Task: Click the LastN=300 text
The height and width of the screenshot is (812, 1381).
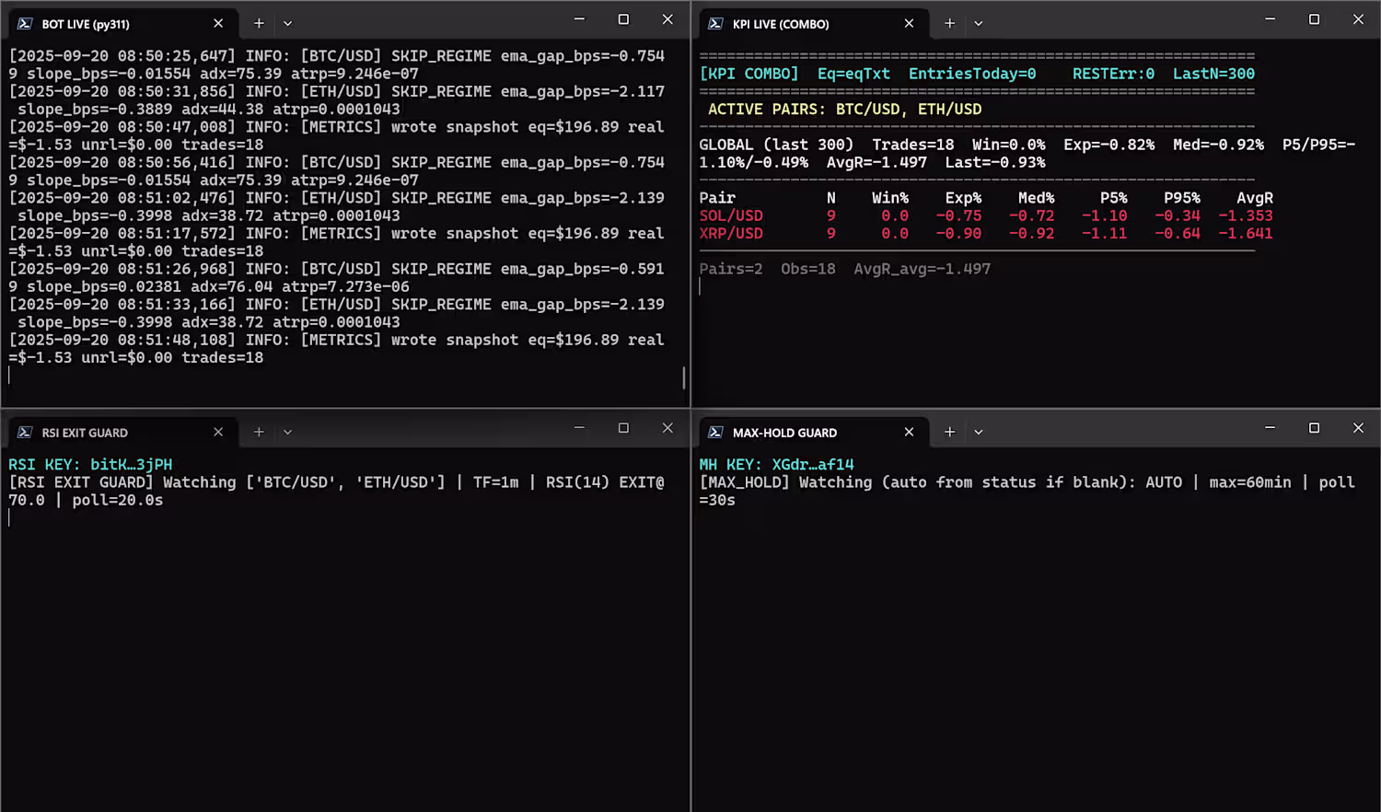Action: pyautogui.click(x=1213, y=74)
